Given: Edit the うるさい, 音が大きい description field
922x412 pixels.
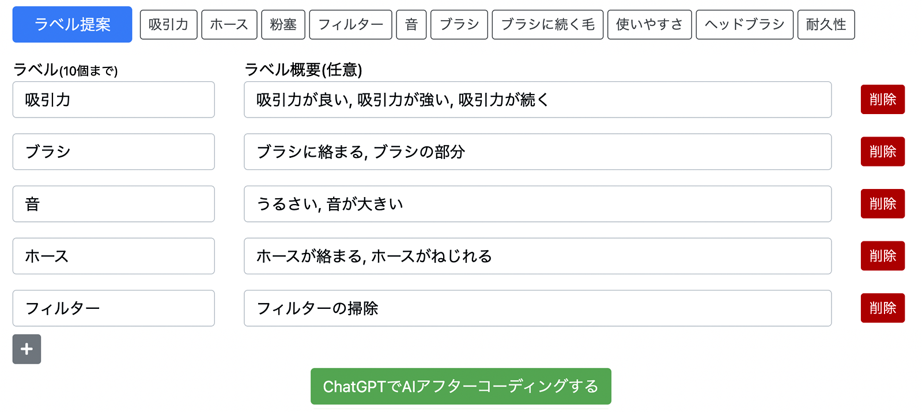Looking at the screenshot, I should pyautogui.click(x=538, y=204).
